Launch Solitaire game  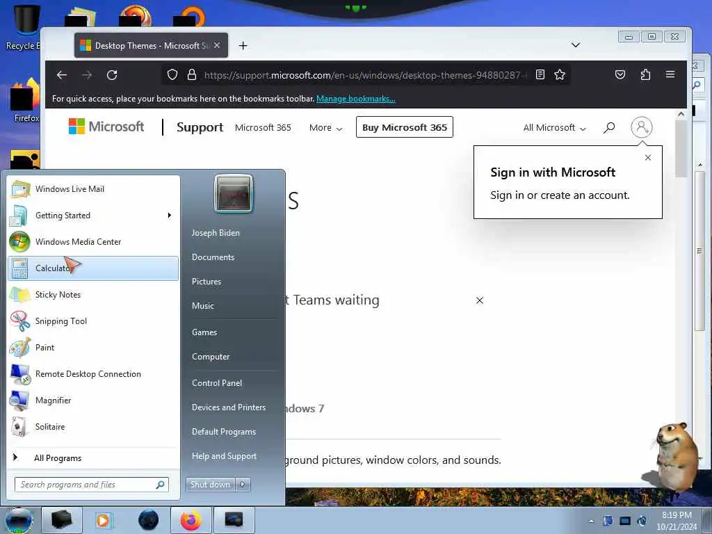click(93, 427)
